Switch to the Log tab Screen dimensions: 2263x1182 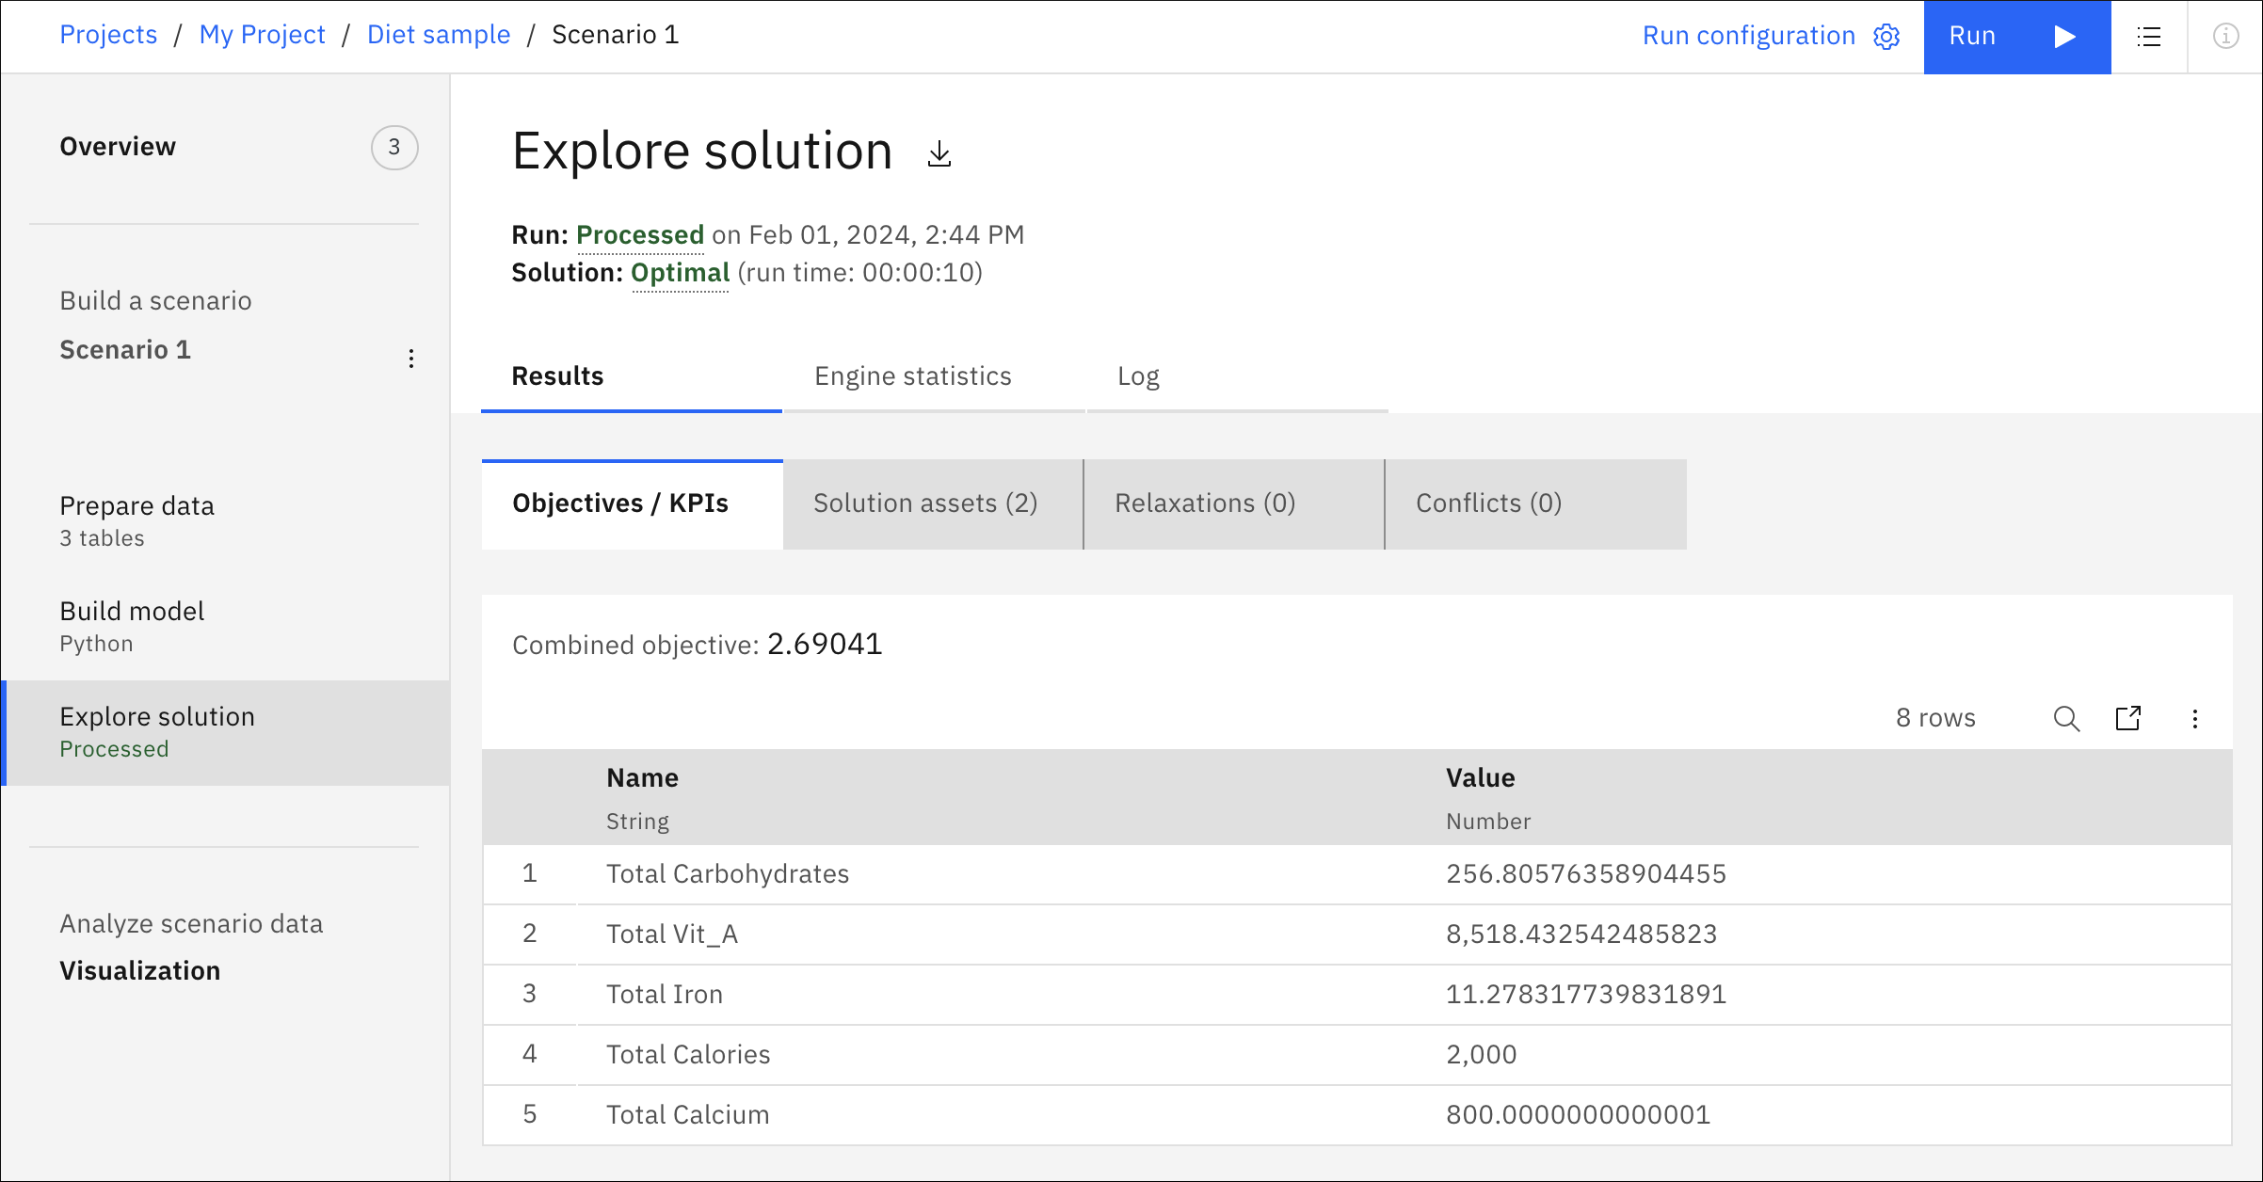click(x=1238, y=376)
